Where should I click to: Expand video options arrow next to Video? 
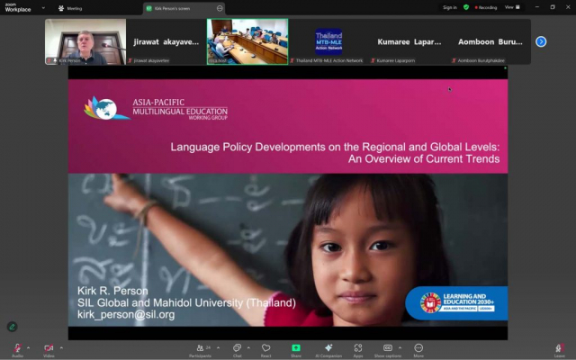coord(59,347)
